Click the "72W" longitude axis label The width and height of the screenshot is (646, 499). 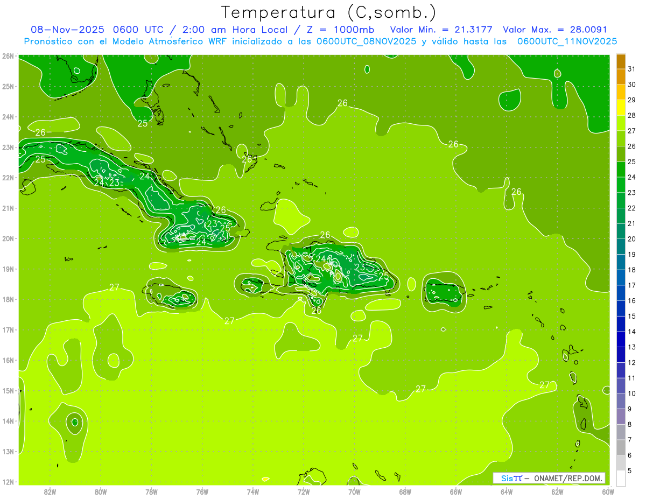pyautogui.click(x=304, y=492)
